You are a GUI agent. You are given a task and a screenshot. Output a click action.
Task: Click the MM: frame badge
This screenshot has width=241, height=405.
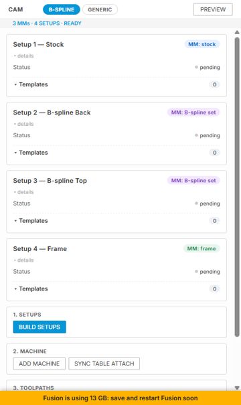(x=202, y=248)
